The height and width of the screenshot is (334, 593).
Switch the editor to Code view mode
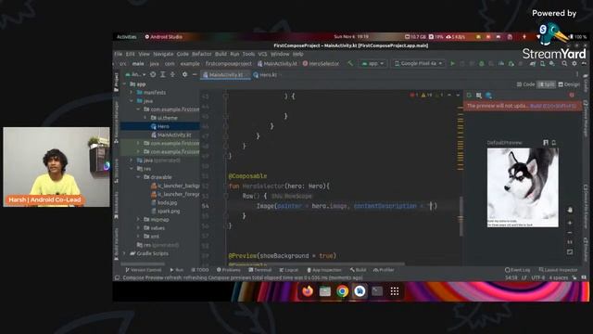[526, 84]
